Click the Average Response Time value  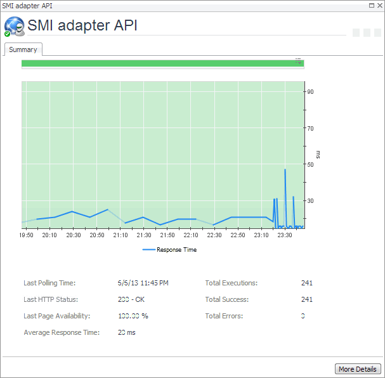point(127,332)
